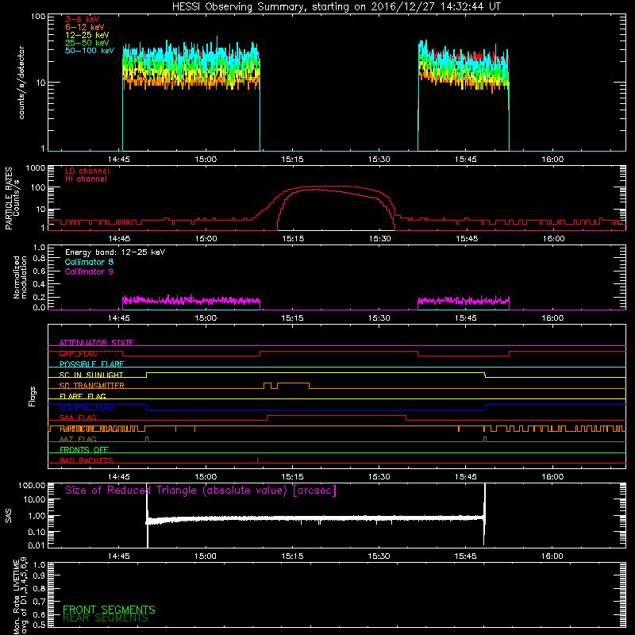Image resolution: width=635 pixels, height=635 pixels.
Task: Click the SC TRANSMITTER flag label
Action: point(92,386)
